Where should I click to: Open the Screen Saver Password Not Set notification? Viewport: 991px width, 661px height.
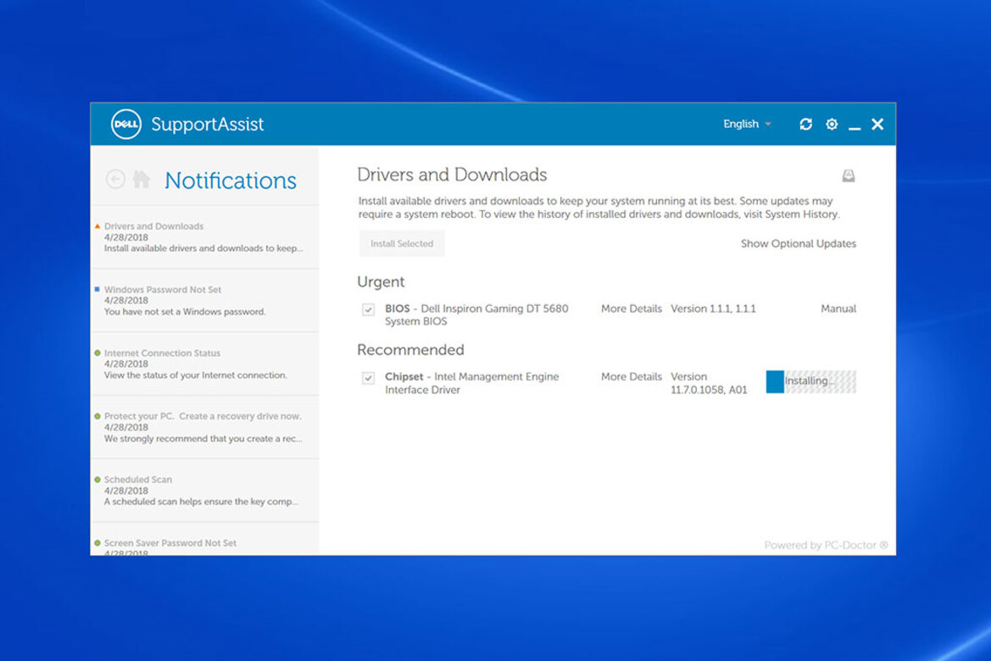[205, 539]
